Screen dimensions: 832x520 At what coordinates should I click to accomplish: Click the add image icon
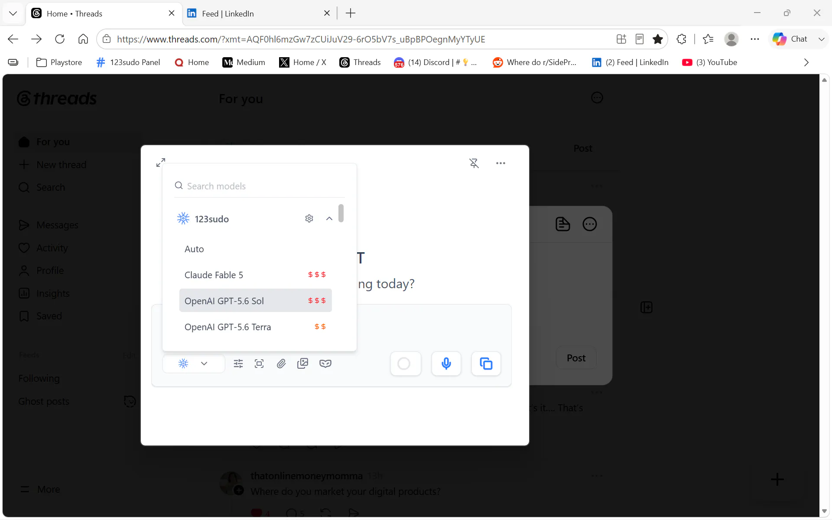303,364
